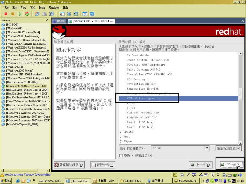Click the 行事曆 taskbar window button
Viewport: 246px width, 184px height.
[x=105, y=181]
